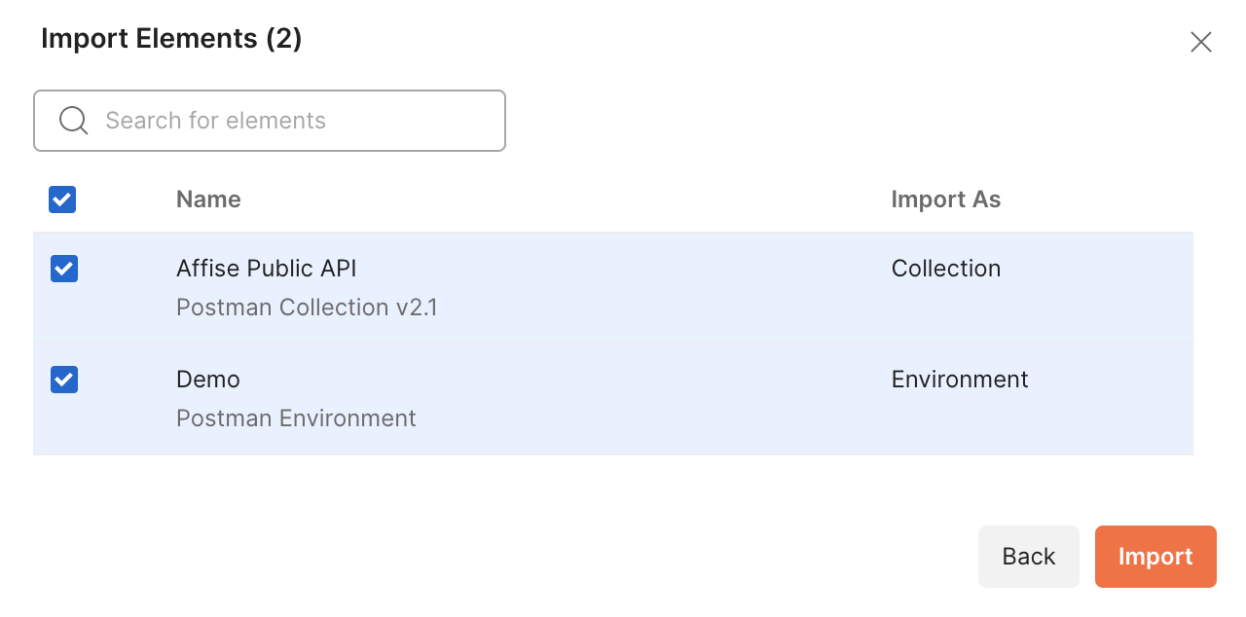Viewport: 1246px width, 617px height.
Task: Uncheck the Demo environment checkbox
Action: 64,380
